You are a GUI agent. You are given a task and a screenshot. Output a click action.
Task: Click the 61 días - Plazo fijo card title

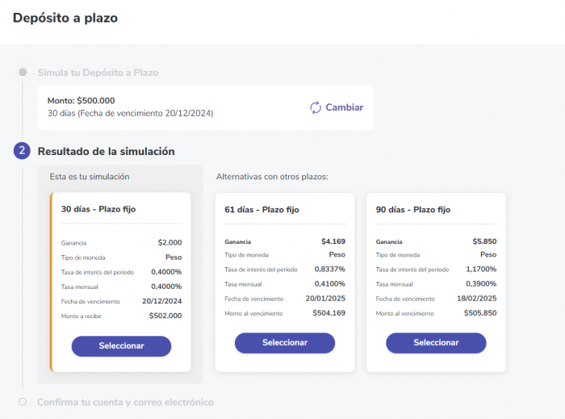262,209
